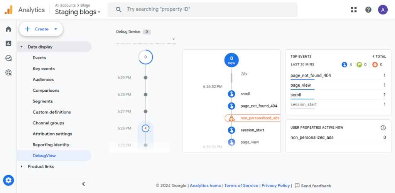
Task: Collapse the Data display section
Action: (x=22, y=47)
